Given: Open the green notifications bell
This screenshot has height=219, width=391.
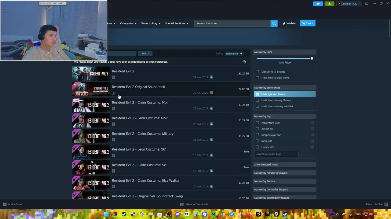Looking at the screenshot, I should click(x=329, y=4).
